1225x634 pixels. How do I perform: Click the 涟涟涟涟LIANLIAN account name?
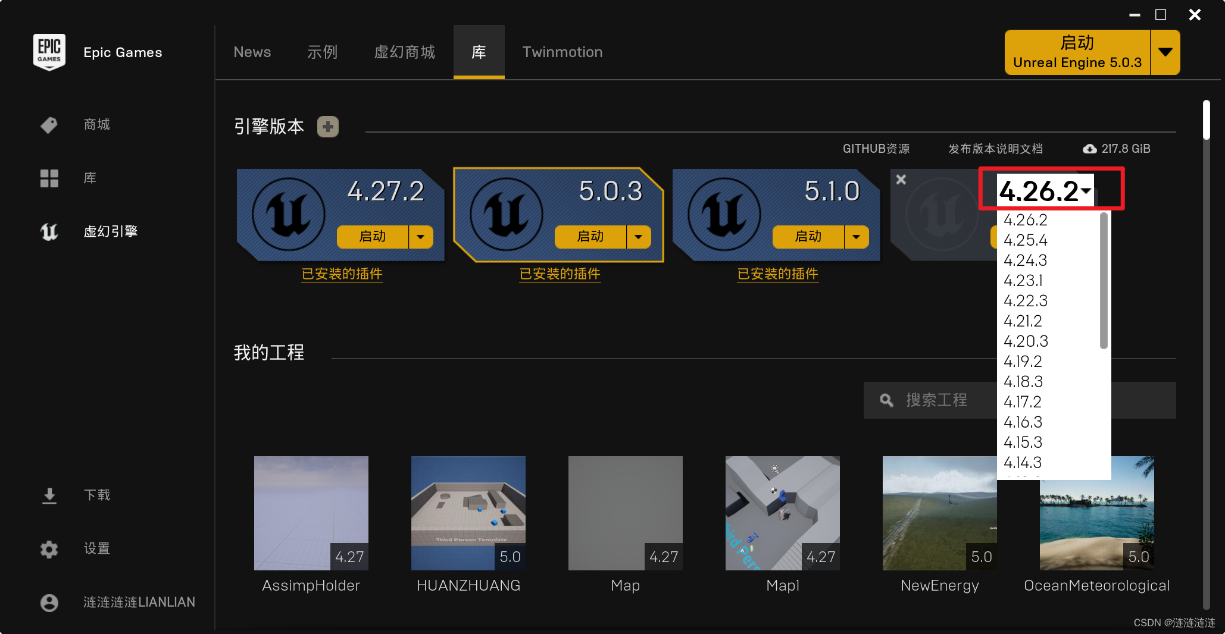pyautogui.click(x=139, y=602)
